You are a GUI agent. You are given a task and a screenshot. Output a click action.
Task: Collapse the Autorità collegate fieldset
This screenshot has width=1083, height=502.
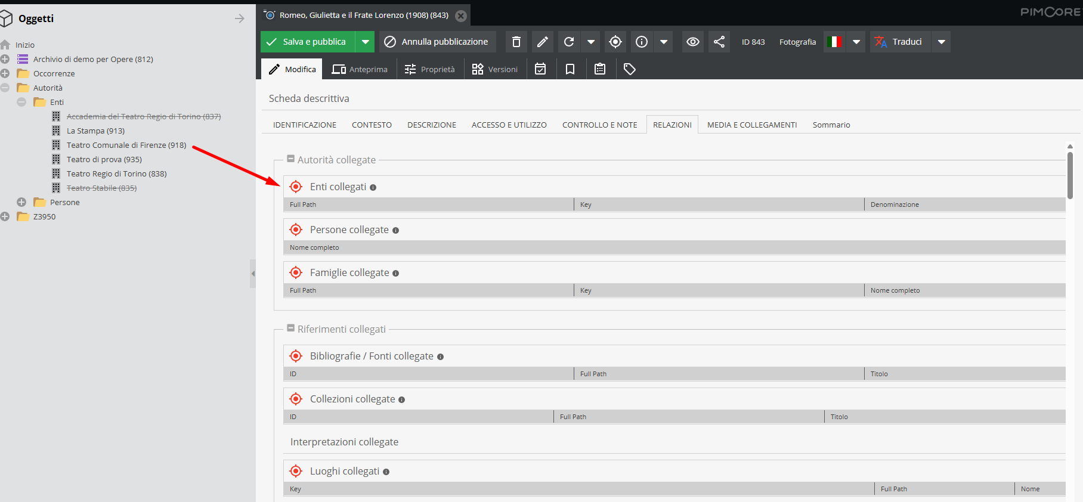[291, 159]
